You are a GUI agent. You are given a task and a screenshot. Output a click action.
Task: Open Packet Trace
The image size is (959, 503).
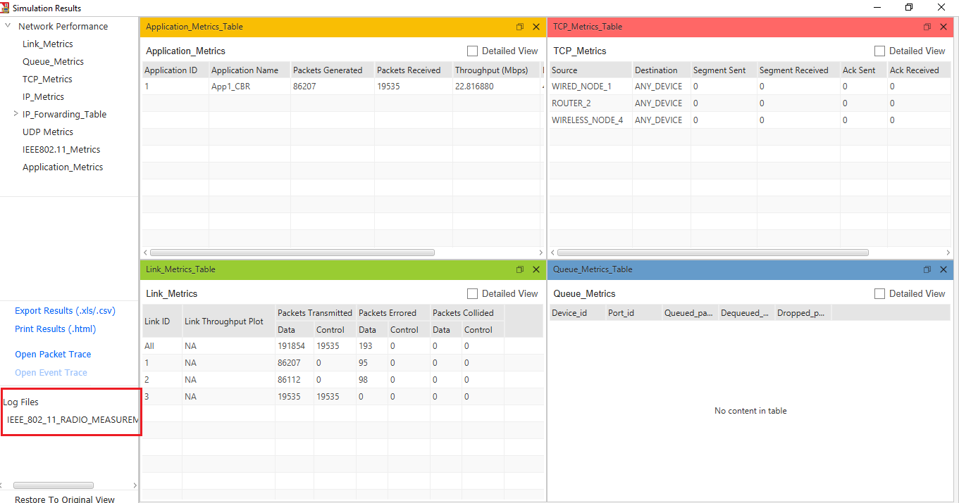coord(53,355)
